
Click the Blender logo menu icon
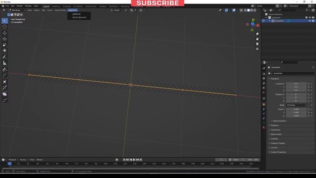[x=3, y=6]
